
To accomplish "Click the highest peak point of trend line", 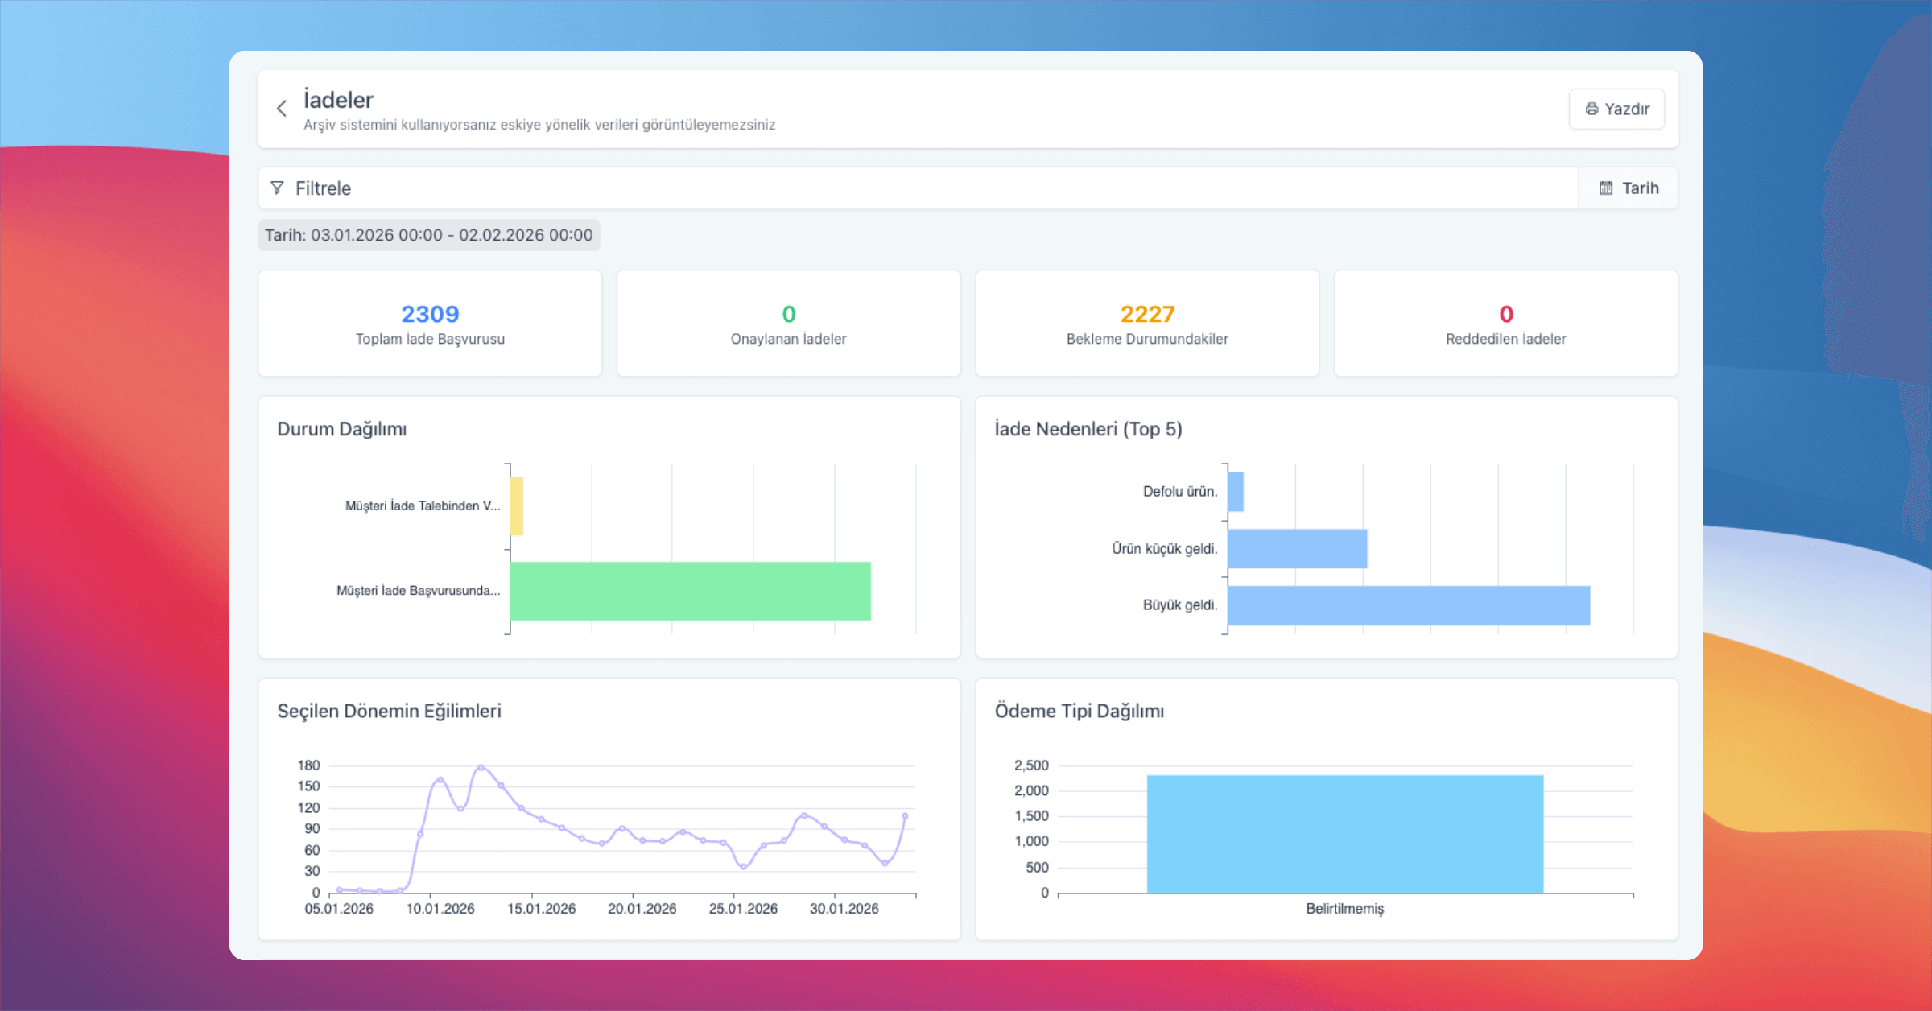I will [481, 767].
